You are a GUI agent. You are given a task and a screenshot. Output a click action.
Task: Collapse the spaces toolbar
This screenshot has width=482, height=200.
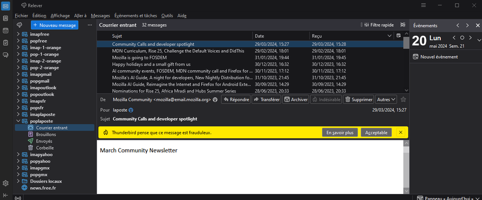[x=6, y=195]
